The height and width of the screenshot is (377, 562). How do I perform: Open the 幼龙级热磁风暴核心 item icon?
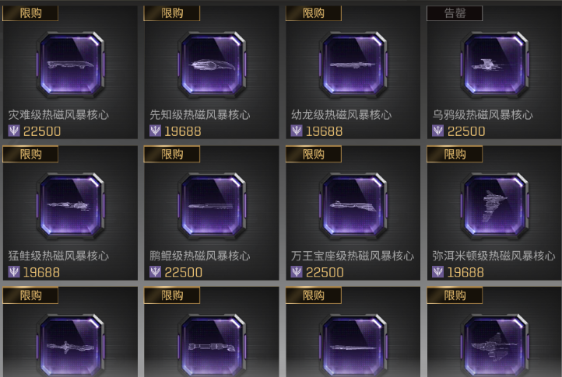pos(353,65)
